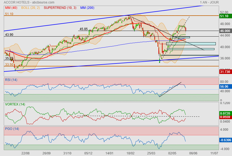
Task: Click the 02/05 date on time axis
Action: coord(172,153)
